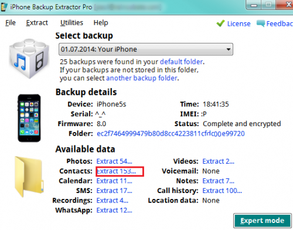Choose another backup folder link
This screenshot has height=230, width=293.
click(x=142, y=78)
